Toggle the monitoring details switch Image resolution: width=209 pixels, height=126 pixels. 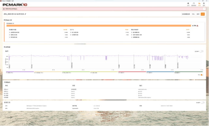[201, 51]
